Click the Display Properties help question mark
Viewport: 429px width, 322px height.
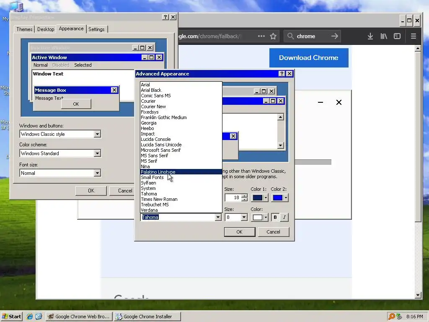coord(165,17)
